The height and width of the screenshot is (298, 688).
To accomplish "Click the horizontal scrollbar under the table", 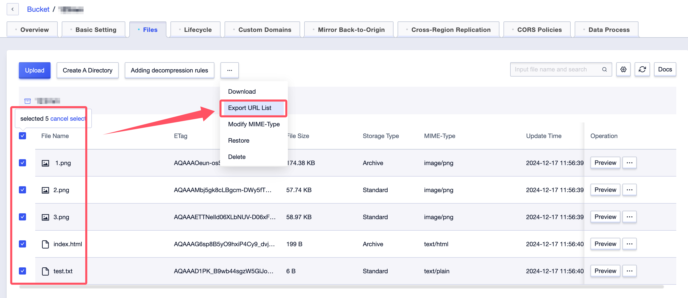I will click(x=341, y=287).
